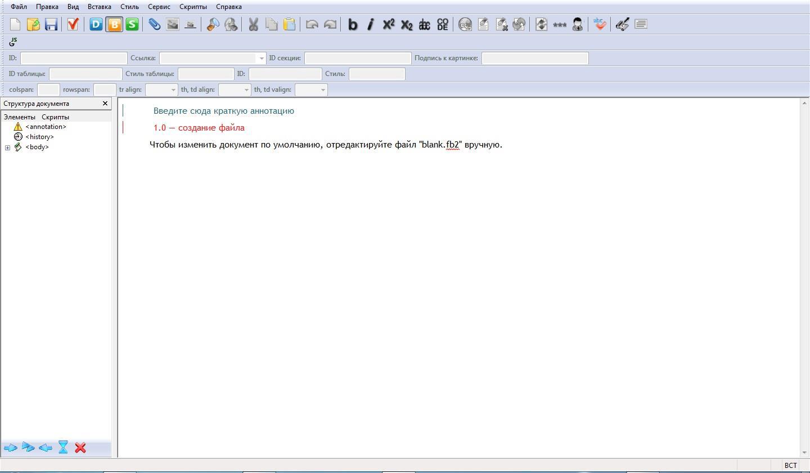Select the <annotation> item in the tree
The image size is (810, 473).
coord(46,127)
